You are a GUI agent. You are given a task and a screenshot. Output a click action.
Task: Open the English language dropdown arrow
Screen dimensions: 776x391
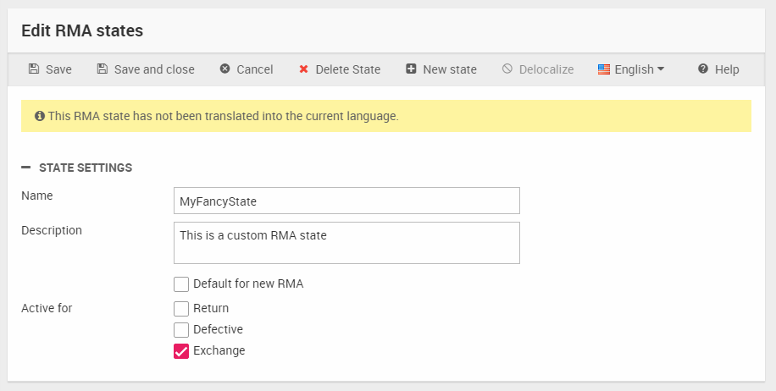pos(661,69)
